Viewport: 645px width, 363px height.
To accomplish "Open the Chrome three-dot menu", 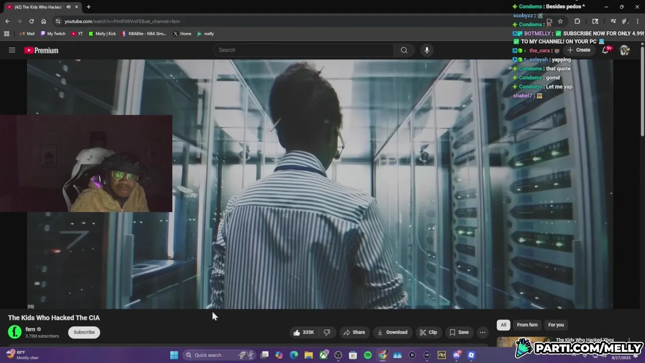I will [637, 21].
